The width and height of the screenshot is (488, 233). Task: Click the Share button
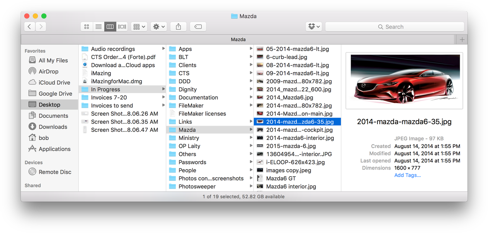pos(179,27)
